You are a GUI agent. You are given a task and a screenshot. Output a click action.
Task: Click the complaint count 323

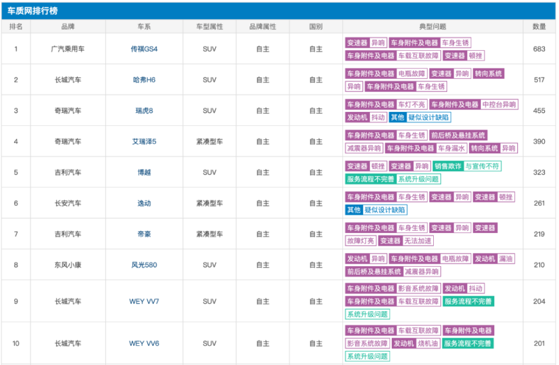point(539,172)
